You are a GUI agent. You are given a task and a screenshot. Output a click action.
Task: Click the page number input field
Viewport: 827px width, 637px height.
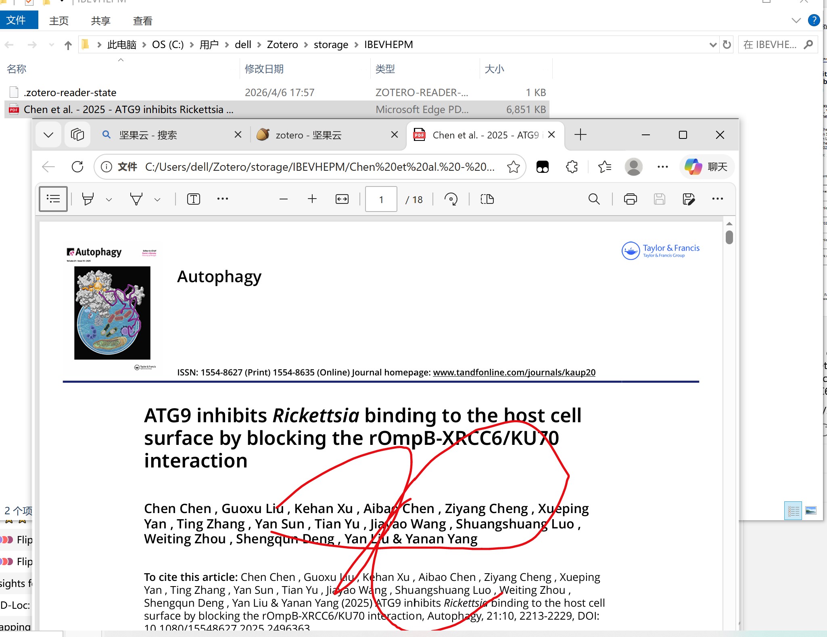tap(381, 199)
